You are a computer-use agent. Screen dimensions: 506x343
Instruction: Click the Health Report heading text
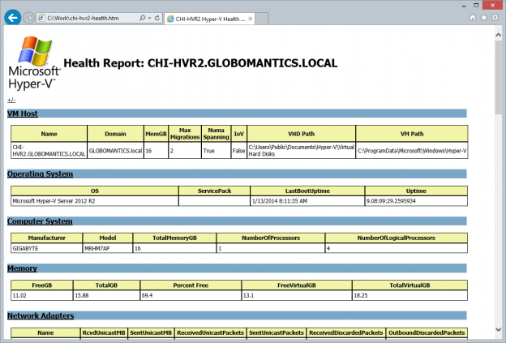200,63
